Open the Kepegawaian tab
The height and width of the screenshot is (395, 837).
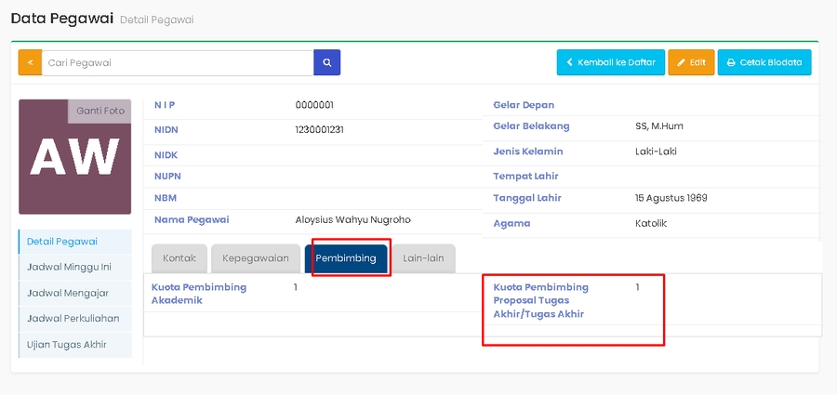coord(256,258)
